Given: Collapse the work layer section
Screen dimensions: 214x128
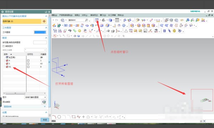Looking at the screenshot, I should [x=46, y=28].
